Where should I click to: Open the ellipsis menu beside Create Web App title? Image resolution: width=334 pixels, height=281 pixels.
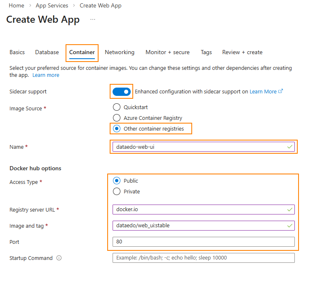[x=92, y=20]
